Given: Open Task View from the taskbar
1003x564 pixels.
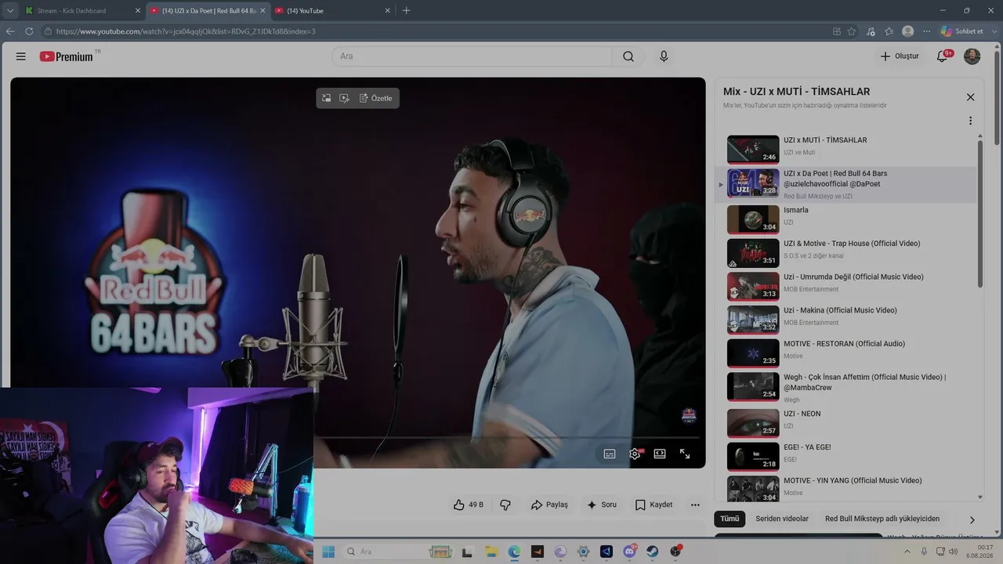Looking at the screenshot, I should [x=468, y=551].
